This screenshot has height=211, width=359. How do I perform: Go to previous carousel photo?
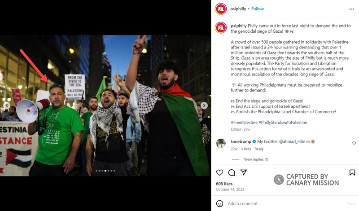click(x=7, y=105)
